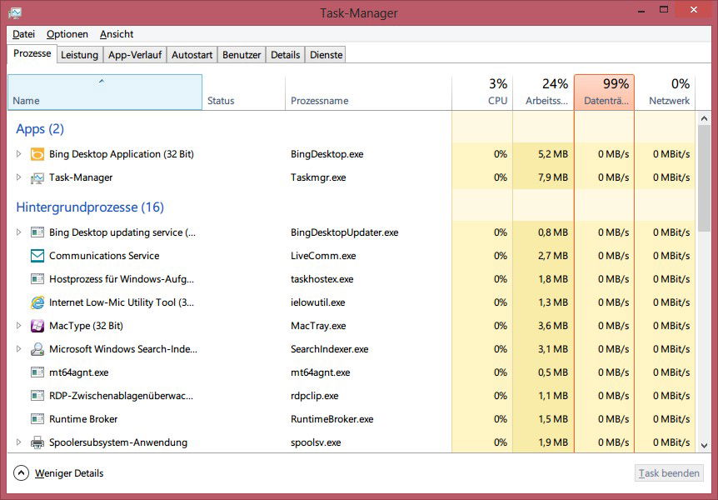Click the Microsoft Windows Search-Indexer icon

tap(37, 349)
